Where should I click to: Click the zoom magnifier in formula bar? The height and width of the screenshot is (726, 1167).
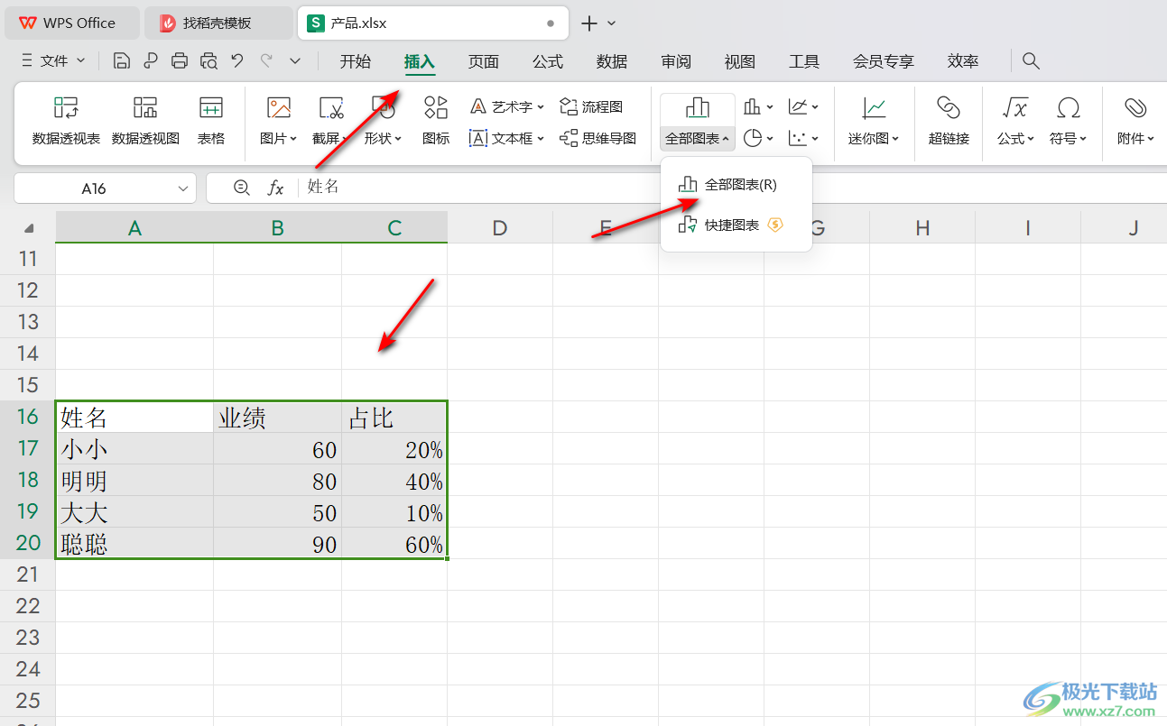(241, 188)
